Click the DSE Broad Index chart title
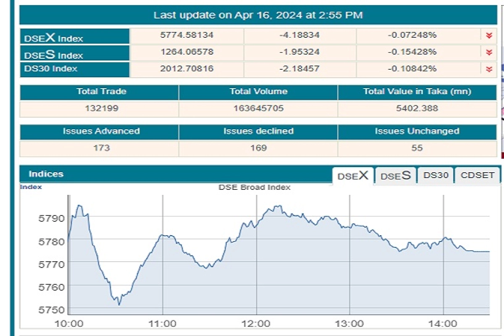The image size is (504, 336). 254,187
